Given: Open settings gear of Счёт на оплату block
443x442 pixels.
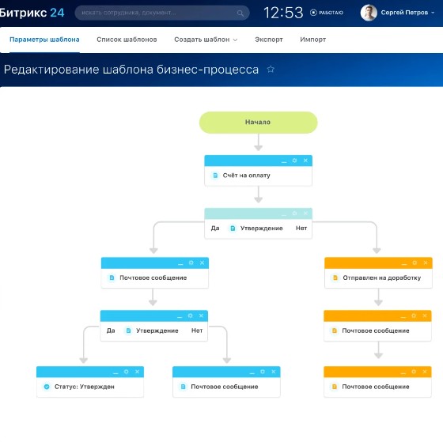Looking at the screenshot, I should pyautogui.click(x=294, y=161).
